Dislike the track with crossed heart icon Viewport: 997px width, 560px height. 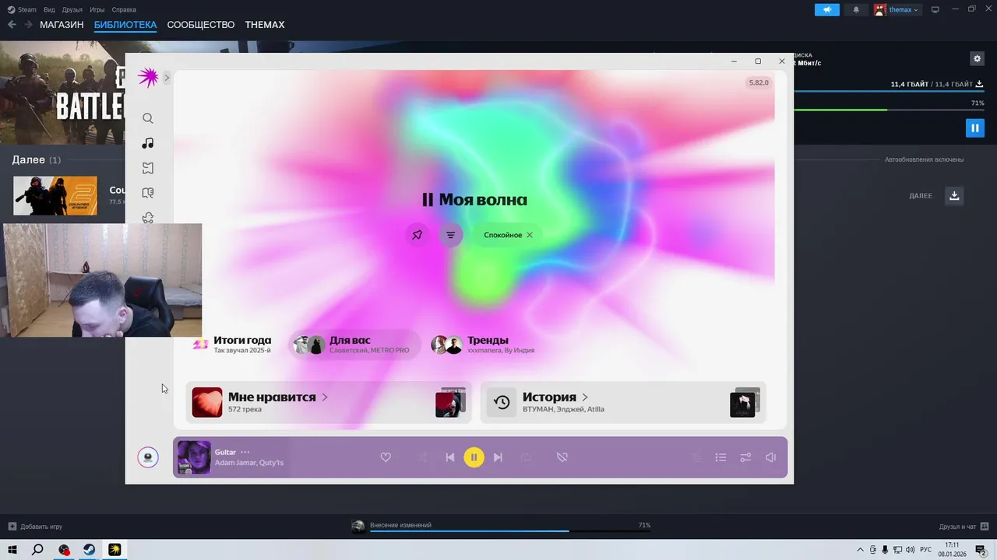pos(562,457)
